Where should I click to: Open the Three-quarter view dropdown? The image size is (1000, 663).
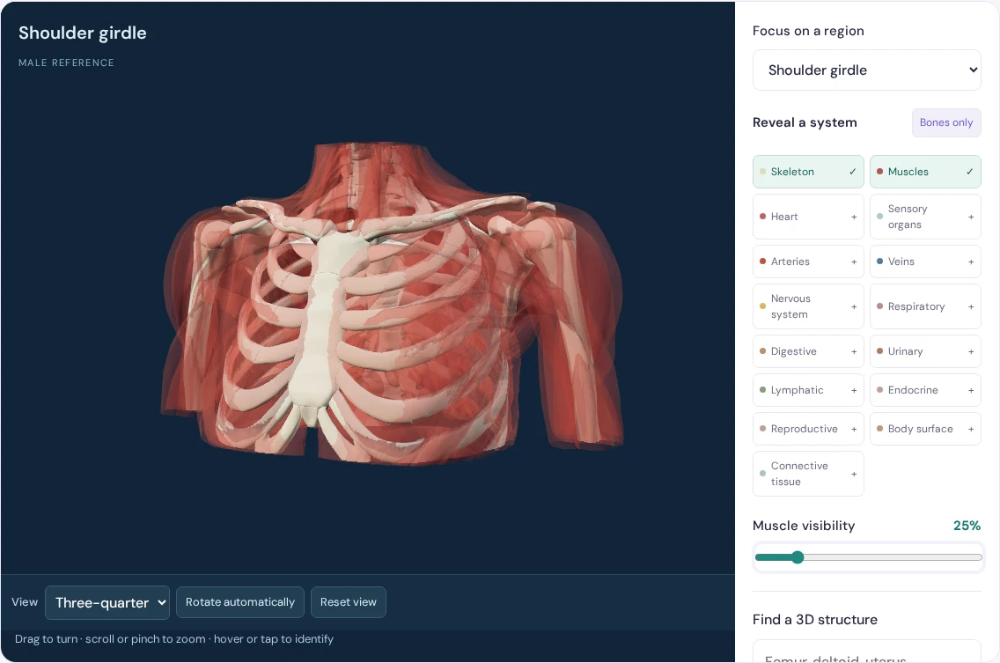pos(107,602)
